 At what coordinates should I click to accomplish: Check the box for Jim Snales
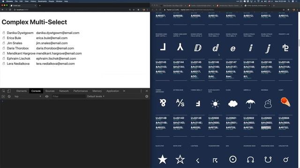click(4, 43)
